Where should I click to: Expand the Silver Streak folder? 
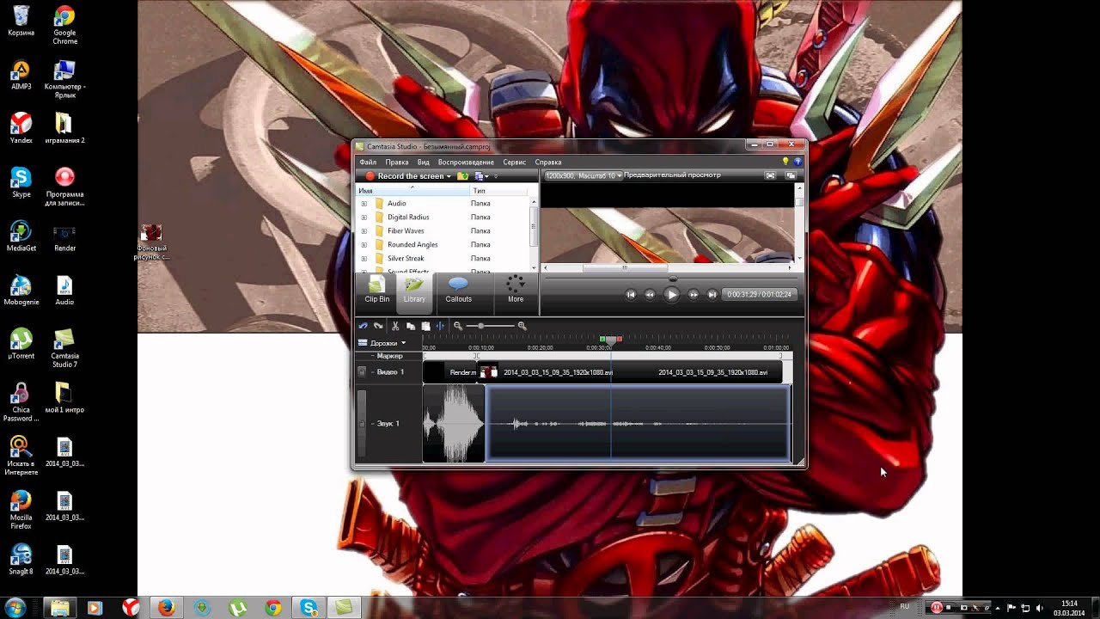click(x=364, y=259)
